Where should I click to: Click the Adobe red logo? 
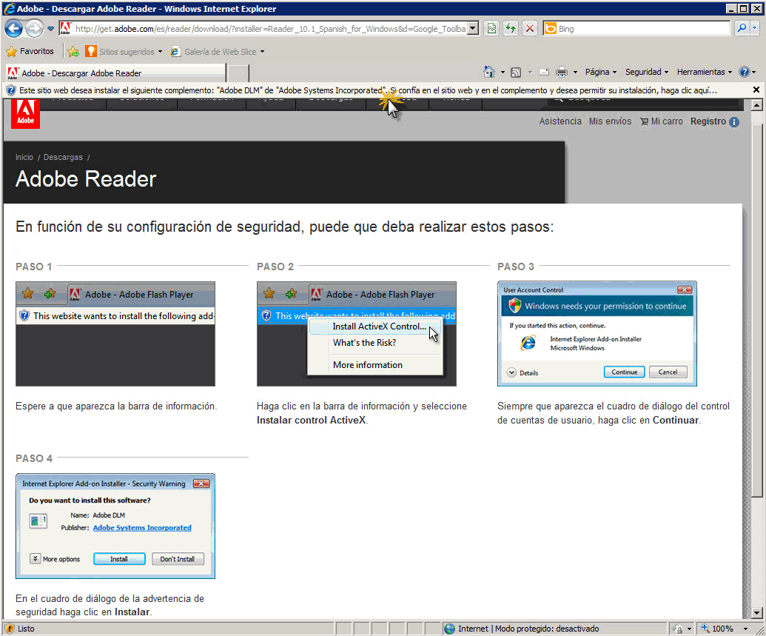tap(25, 113)
